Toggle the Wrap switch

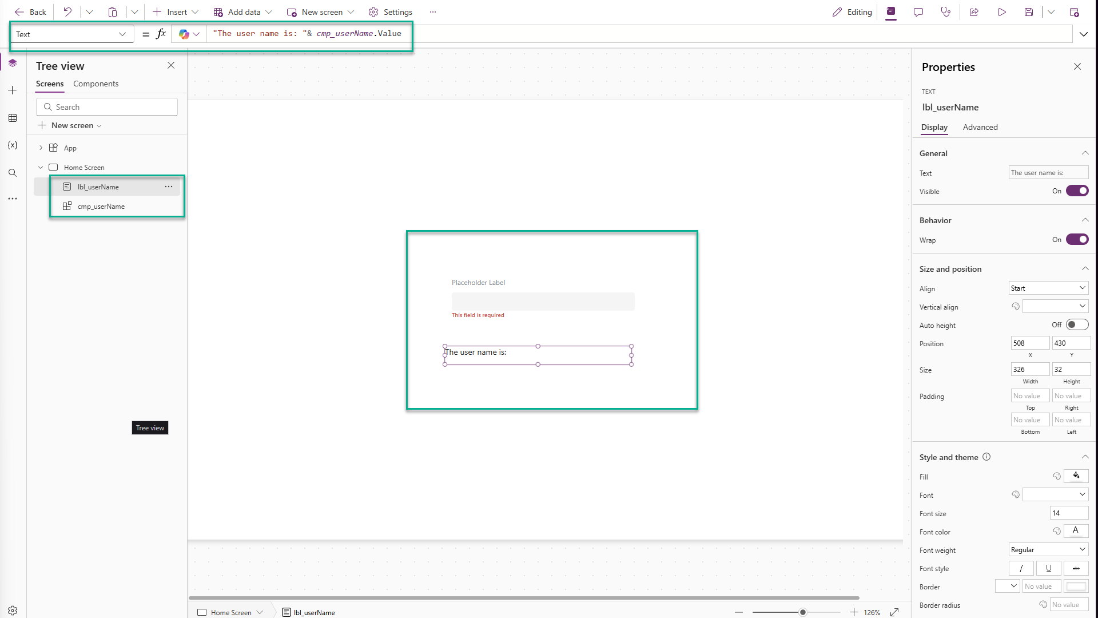tap(1077, 240)
